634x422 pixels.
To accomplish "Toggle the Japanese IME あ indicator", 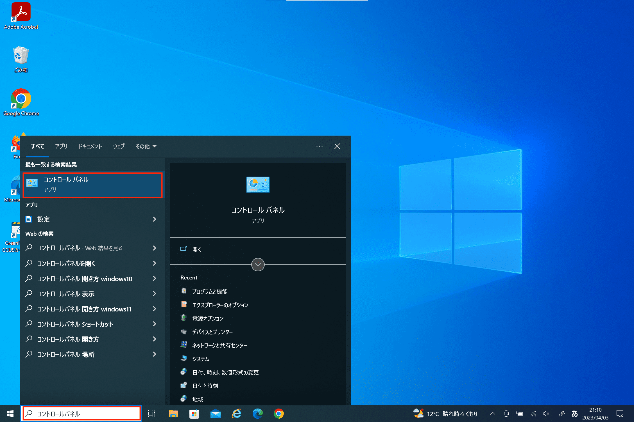I will 574,414.
